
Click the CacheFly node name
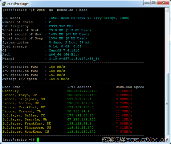coord(10,91)
